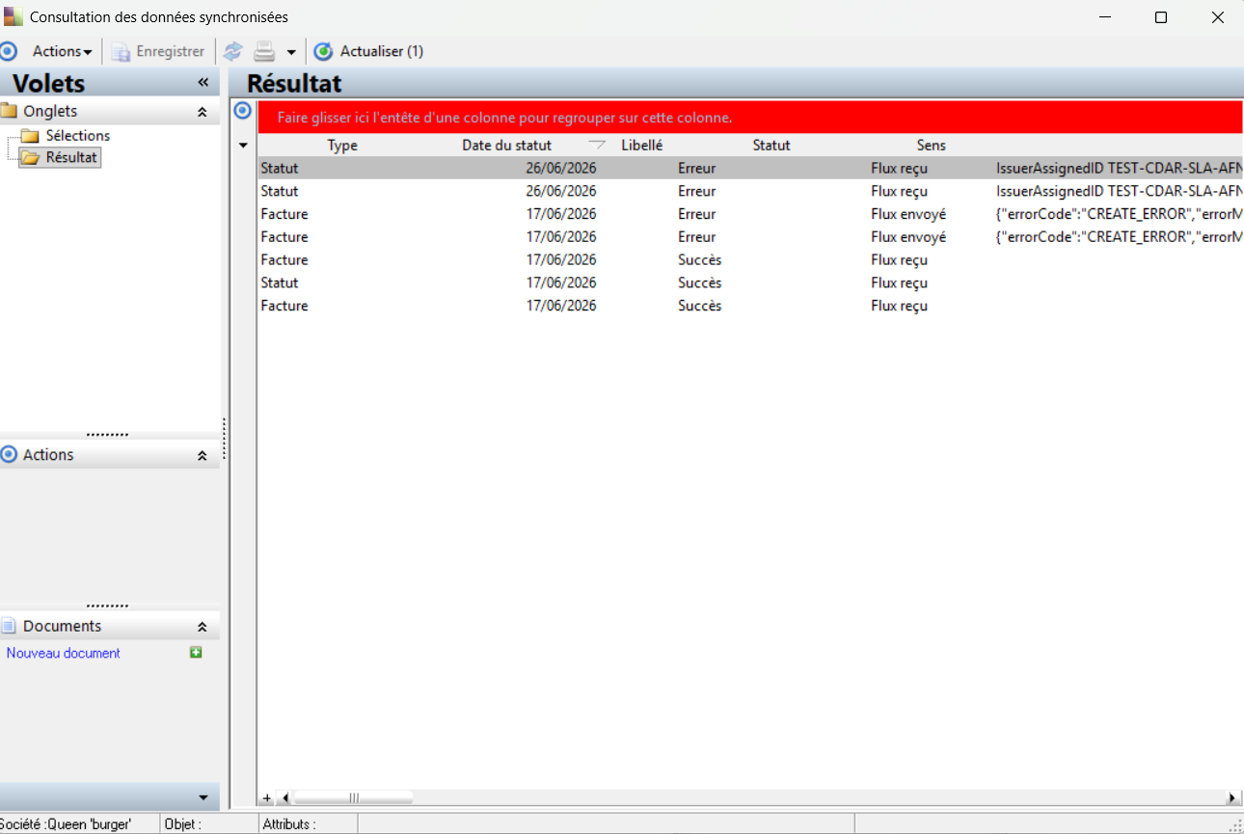Open the Actions toolbar menu
Screen dimensions: 1244x834
(62, 51)
